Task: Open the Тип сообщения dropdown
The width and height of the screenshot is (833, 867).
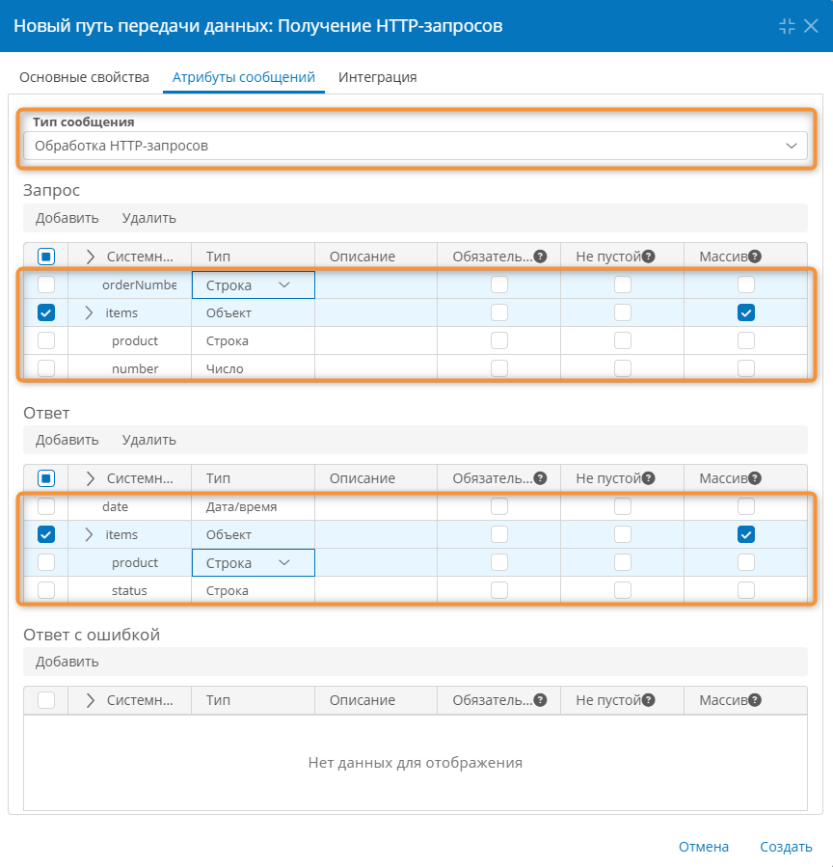Action: point(415,146)
